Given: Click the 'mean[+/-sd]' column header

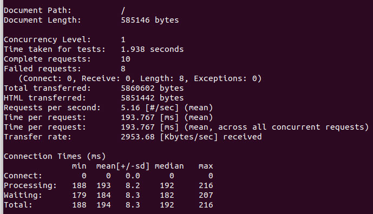Looking at the screenshot, I should (123, 166).
